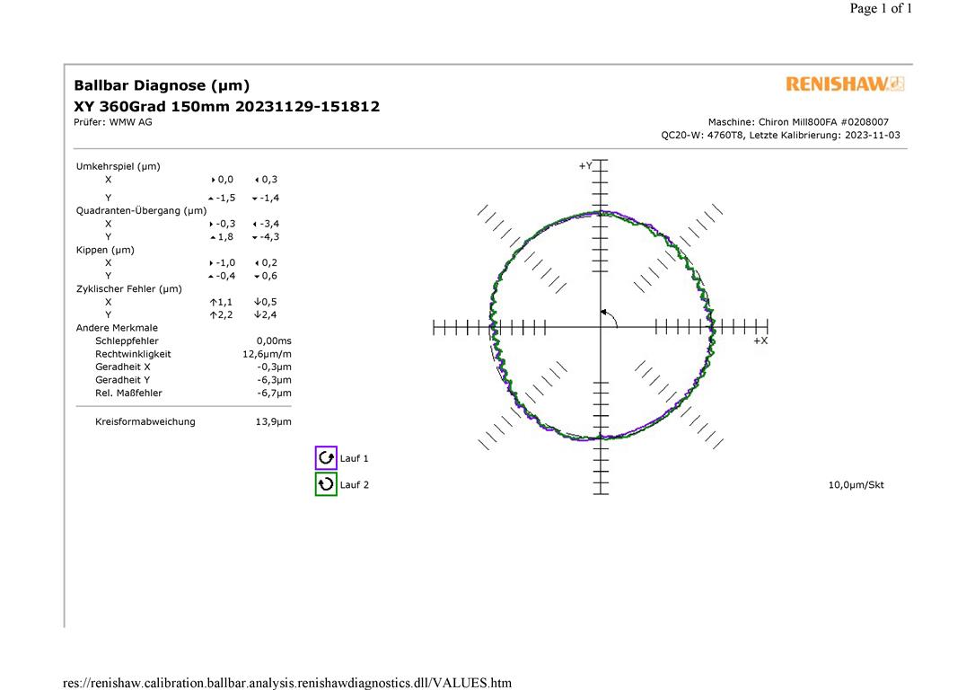975x690 pixels.
Task: Click the Quadranten-Übergang Y value '1,8'
Action: click(x=225, y=237)
